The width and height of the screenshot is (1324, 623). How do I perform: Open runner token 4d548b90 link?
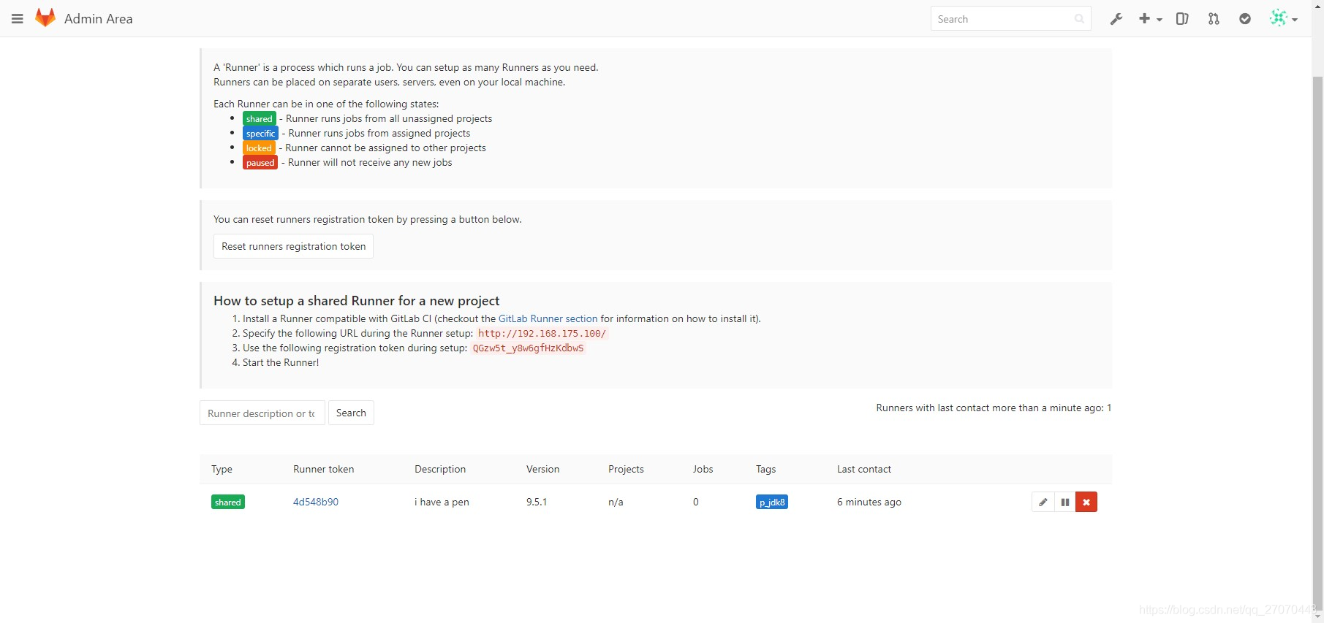point(316,502)
